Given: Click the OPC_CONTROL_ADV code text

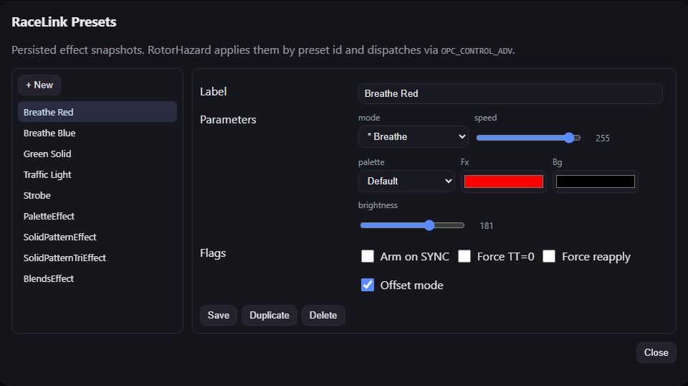Looking at the screenshot, I should click(477, 51).
